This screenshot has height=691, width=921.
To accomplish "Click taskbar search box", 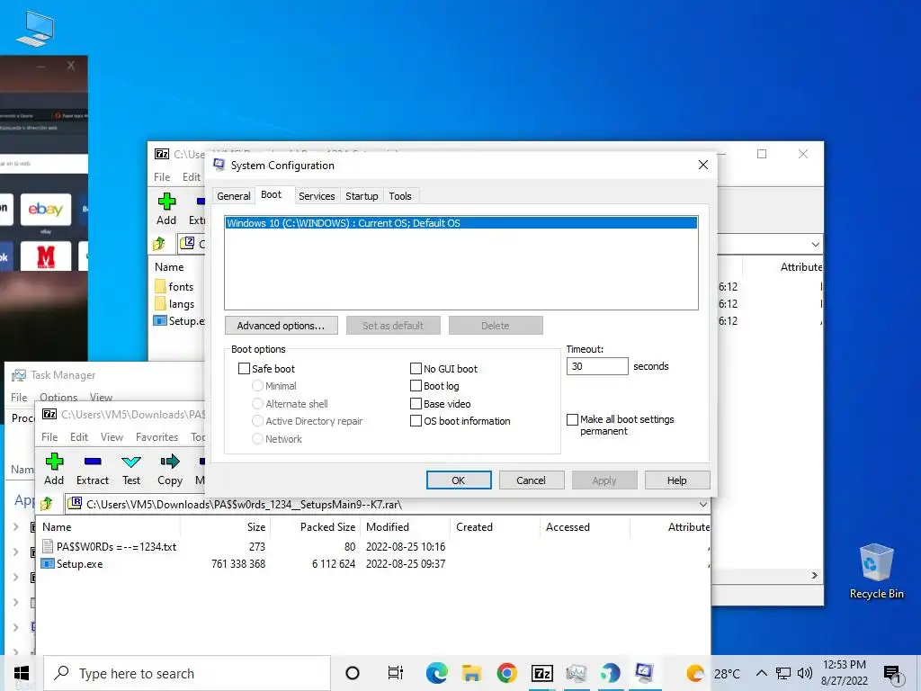I will pos(187,673).
